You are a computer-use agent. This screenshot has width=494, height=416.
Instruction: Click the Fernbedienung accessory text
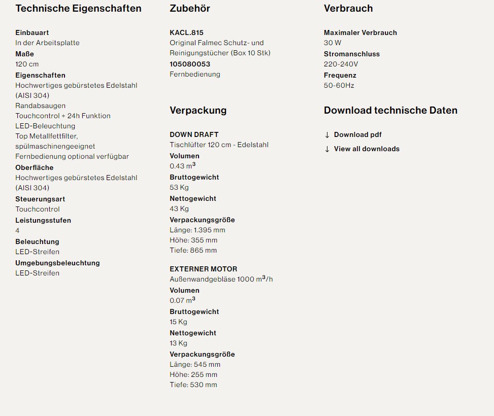click(194, 74)
